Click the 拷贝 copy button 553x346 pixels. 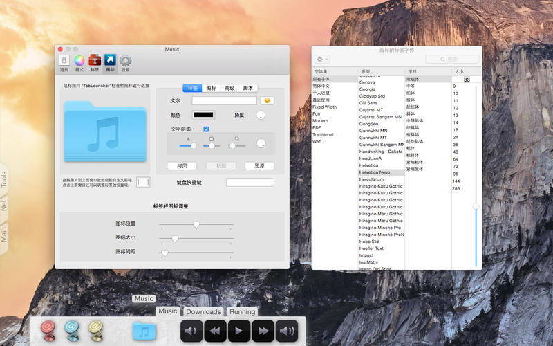click(x=182, y=165)
